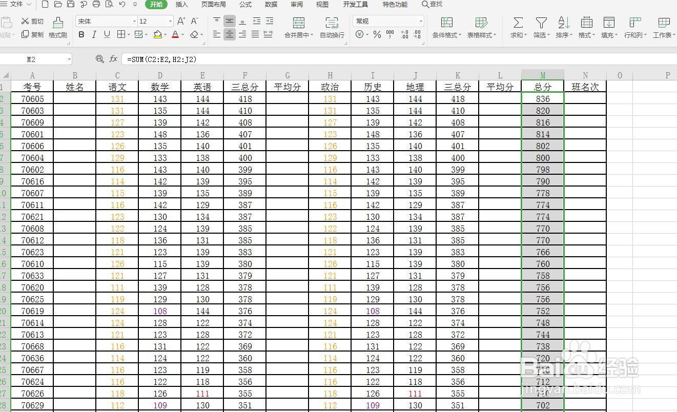The width and height of the screenshot is (677, 412).
Task: Toggle align right
Action: pos(242,34)
